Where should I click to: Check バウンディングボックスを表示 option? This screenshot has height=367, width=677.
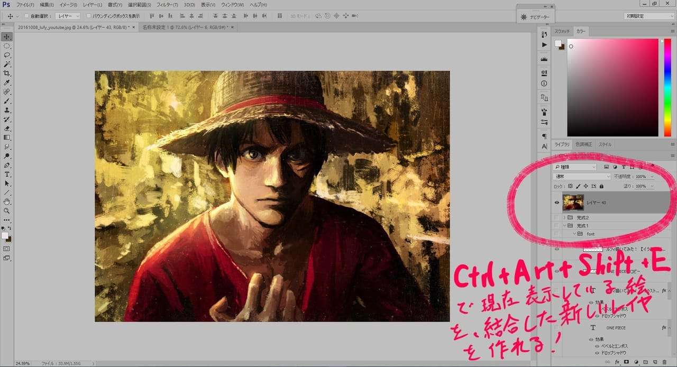pyautogui.click(x=88, y=16)
